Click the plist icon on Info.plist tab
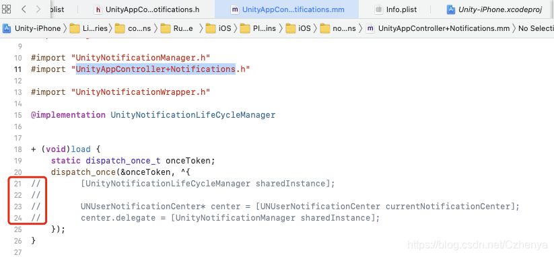Image resolution: width=554 pixels, height=257 pixels. click(x=378, y=9)
